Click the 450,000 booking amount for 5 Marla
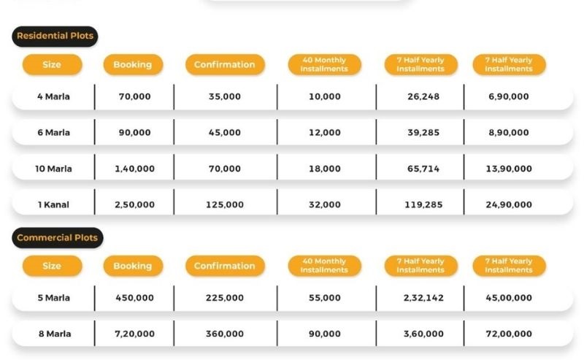584x360 pixels. 134,298
